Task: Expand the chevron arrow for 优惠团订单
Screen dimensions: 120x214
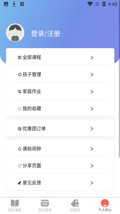Action: click(92, 129)
